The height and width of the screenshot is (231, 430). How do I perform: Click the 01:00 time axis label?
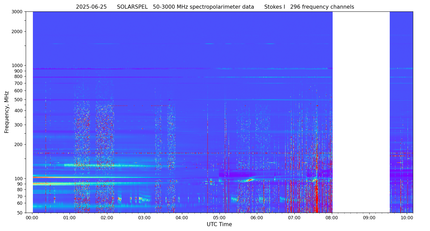coord(70,218)
